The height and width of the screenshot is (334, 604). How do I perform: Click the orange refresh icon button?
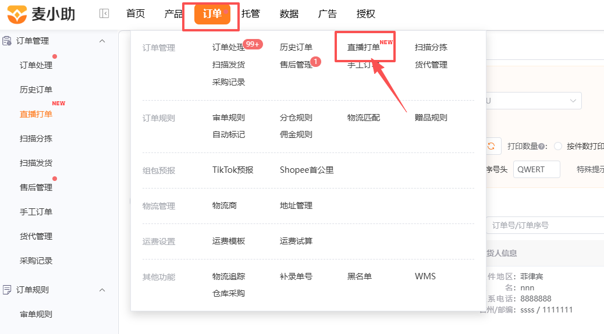tap(491, 146)
